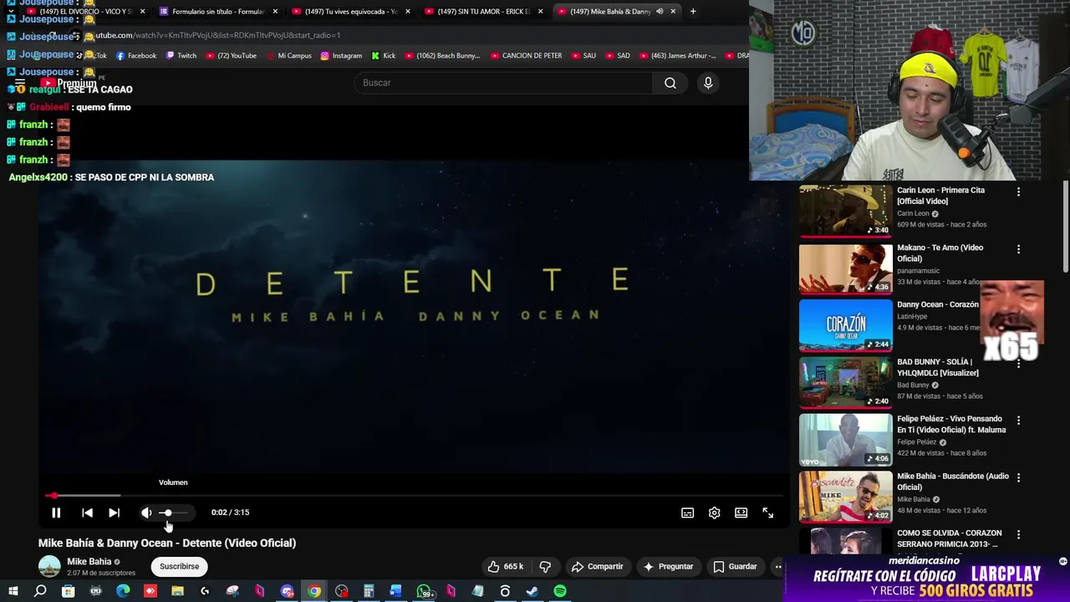
Task: Open Windows taskbar search
Action: (x=40, y=591)
